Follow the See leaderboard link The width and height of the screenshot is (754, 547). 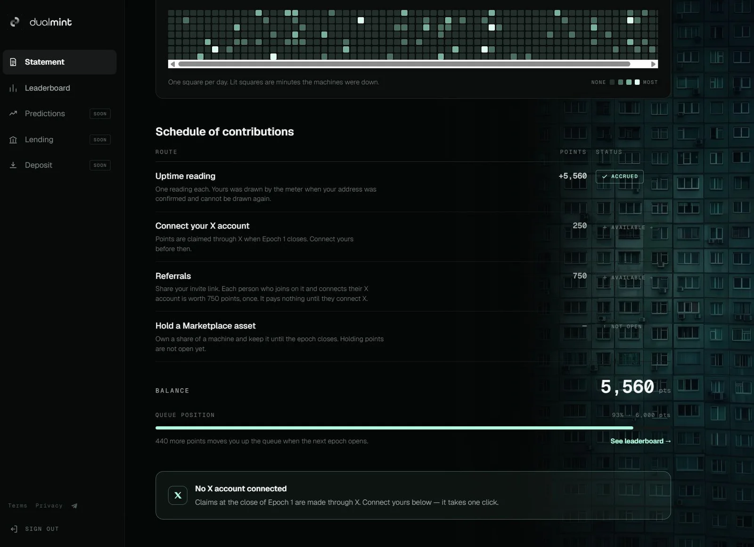click(640, 441)
